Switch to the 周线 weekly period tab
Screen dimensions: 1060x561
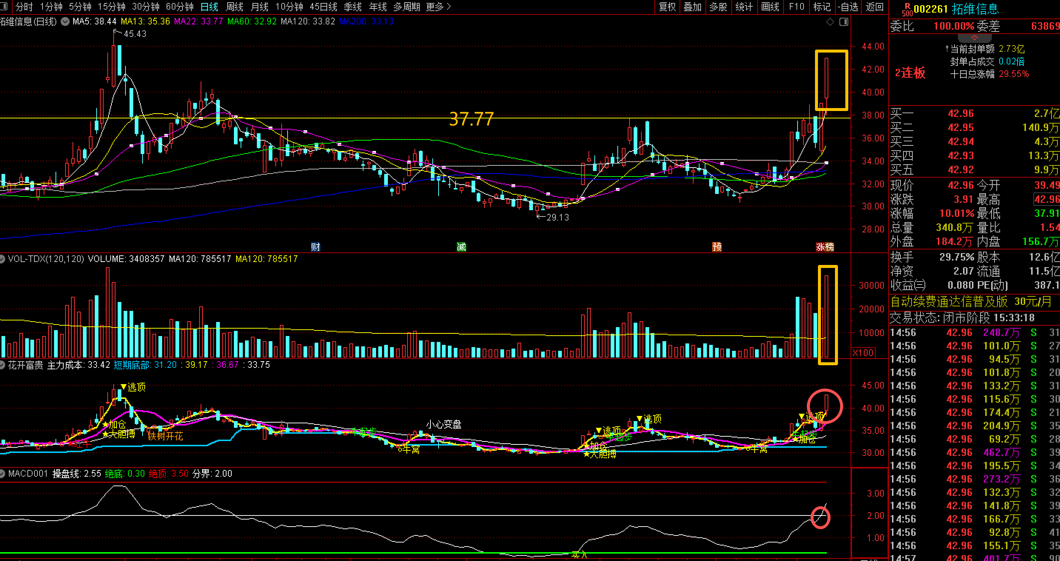click(235, 7)
